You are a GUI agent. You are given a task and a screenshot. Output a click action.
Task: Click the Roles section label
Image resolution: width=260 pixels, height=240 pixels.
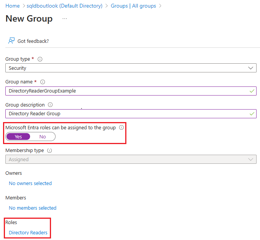tap(11, 222)
